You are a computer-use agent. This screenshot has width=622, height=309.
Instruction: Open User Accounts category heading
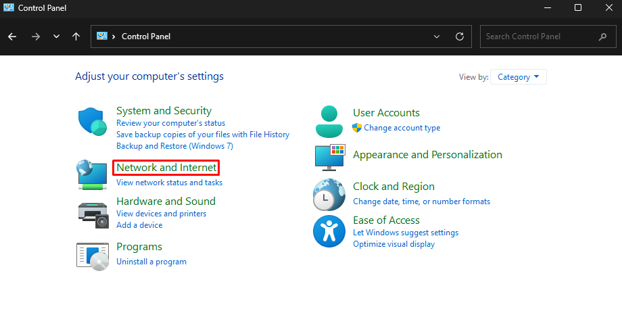pyautogui.click(x=386, y=113)
